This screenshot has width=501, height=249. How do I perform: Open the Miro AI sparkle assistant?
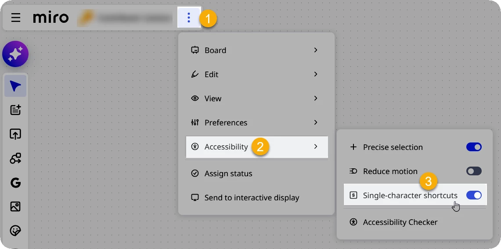[15, 54]
